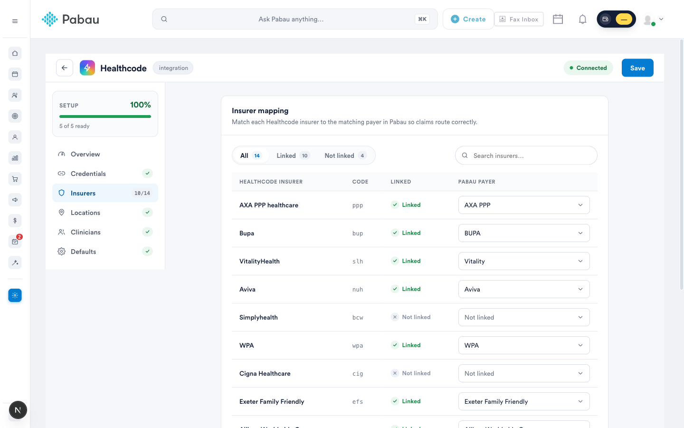This screenshot has height=428, width=684.
Task: Go to Home via sidebar house icon
Action: click(15, 53)
